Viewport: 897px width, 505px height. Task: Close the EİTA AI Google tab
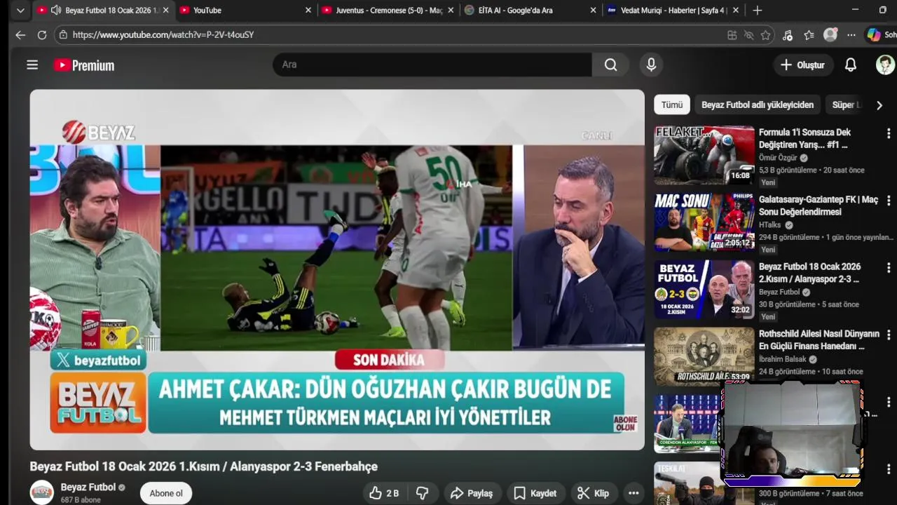(594, 11)
